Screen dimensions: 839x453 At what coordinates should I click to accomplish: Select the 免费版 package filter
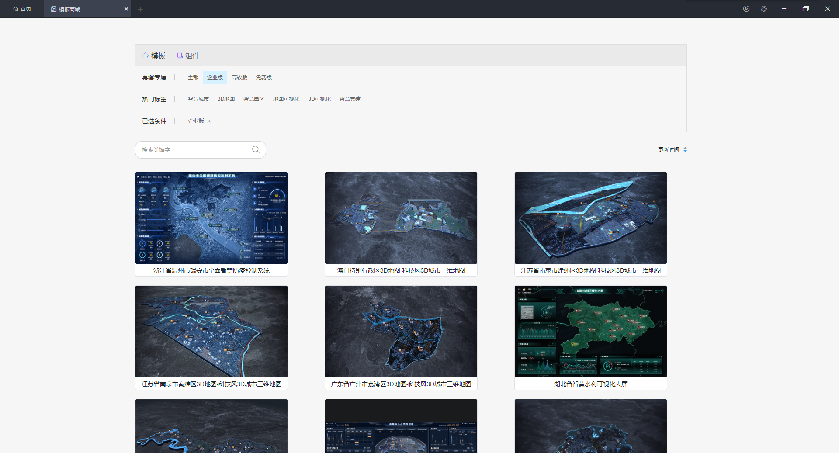pyautogui.click(x=264, y=77)
